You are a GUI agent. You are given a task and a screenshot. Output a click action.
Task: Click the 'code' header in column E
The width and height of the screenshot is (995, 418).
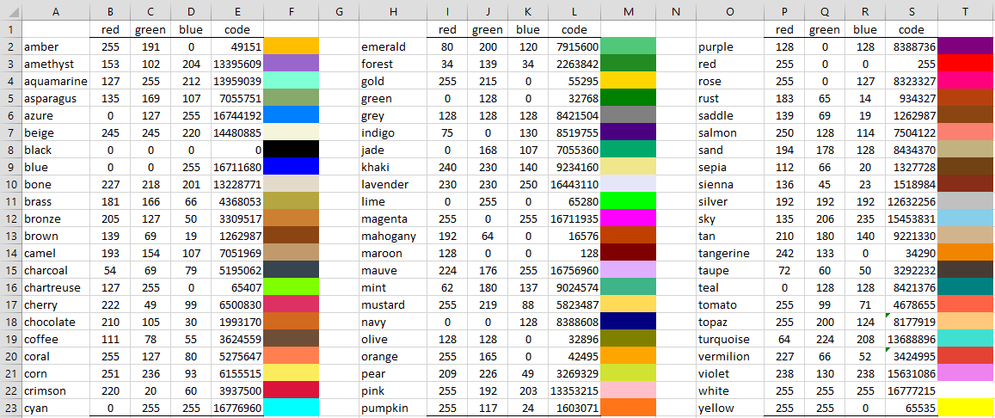coord(237,29)
